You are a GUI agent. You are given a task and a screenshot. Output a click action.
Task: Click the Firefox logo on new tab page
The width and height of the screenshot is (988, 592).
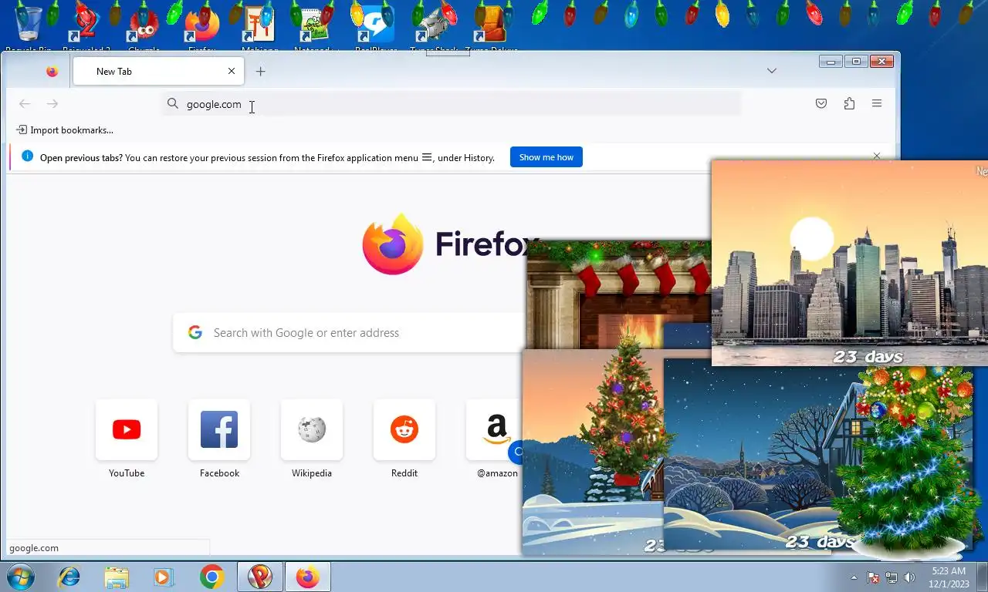click(392, 244)
